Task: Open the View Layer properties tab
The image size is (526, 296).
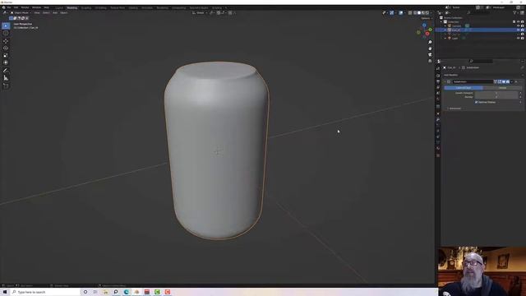Action: [x=438, y=87]
